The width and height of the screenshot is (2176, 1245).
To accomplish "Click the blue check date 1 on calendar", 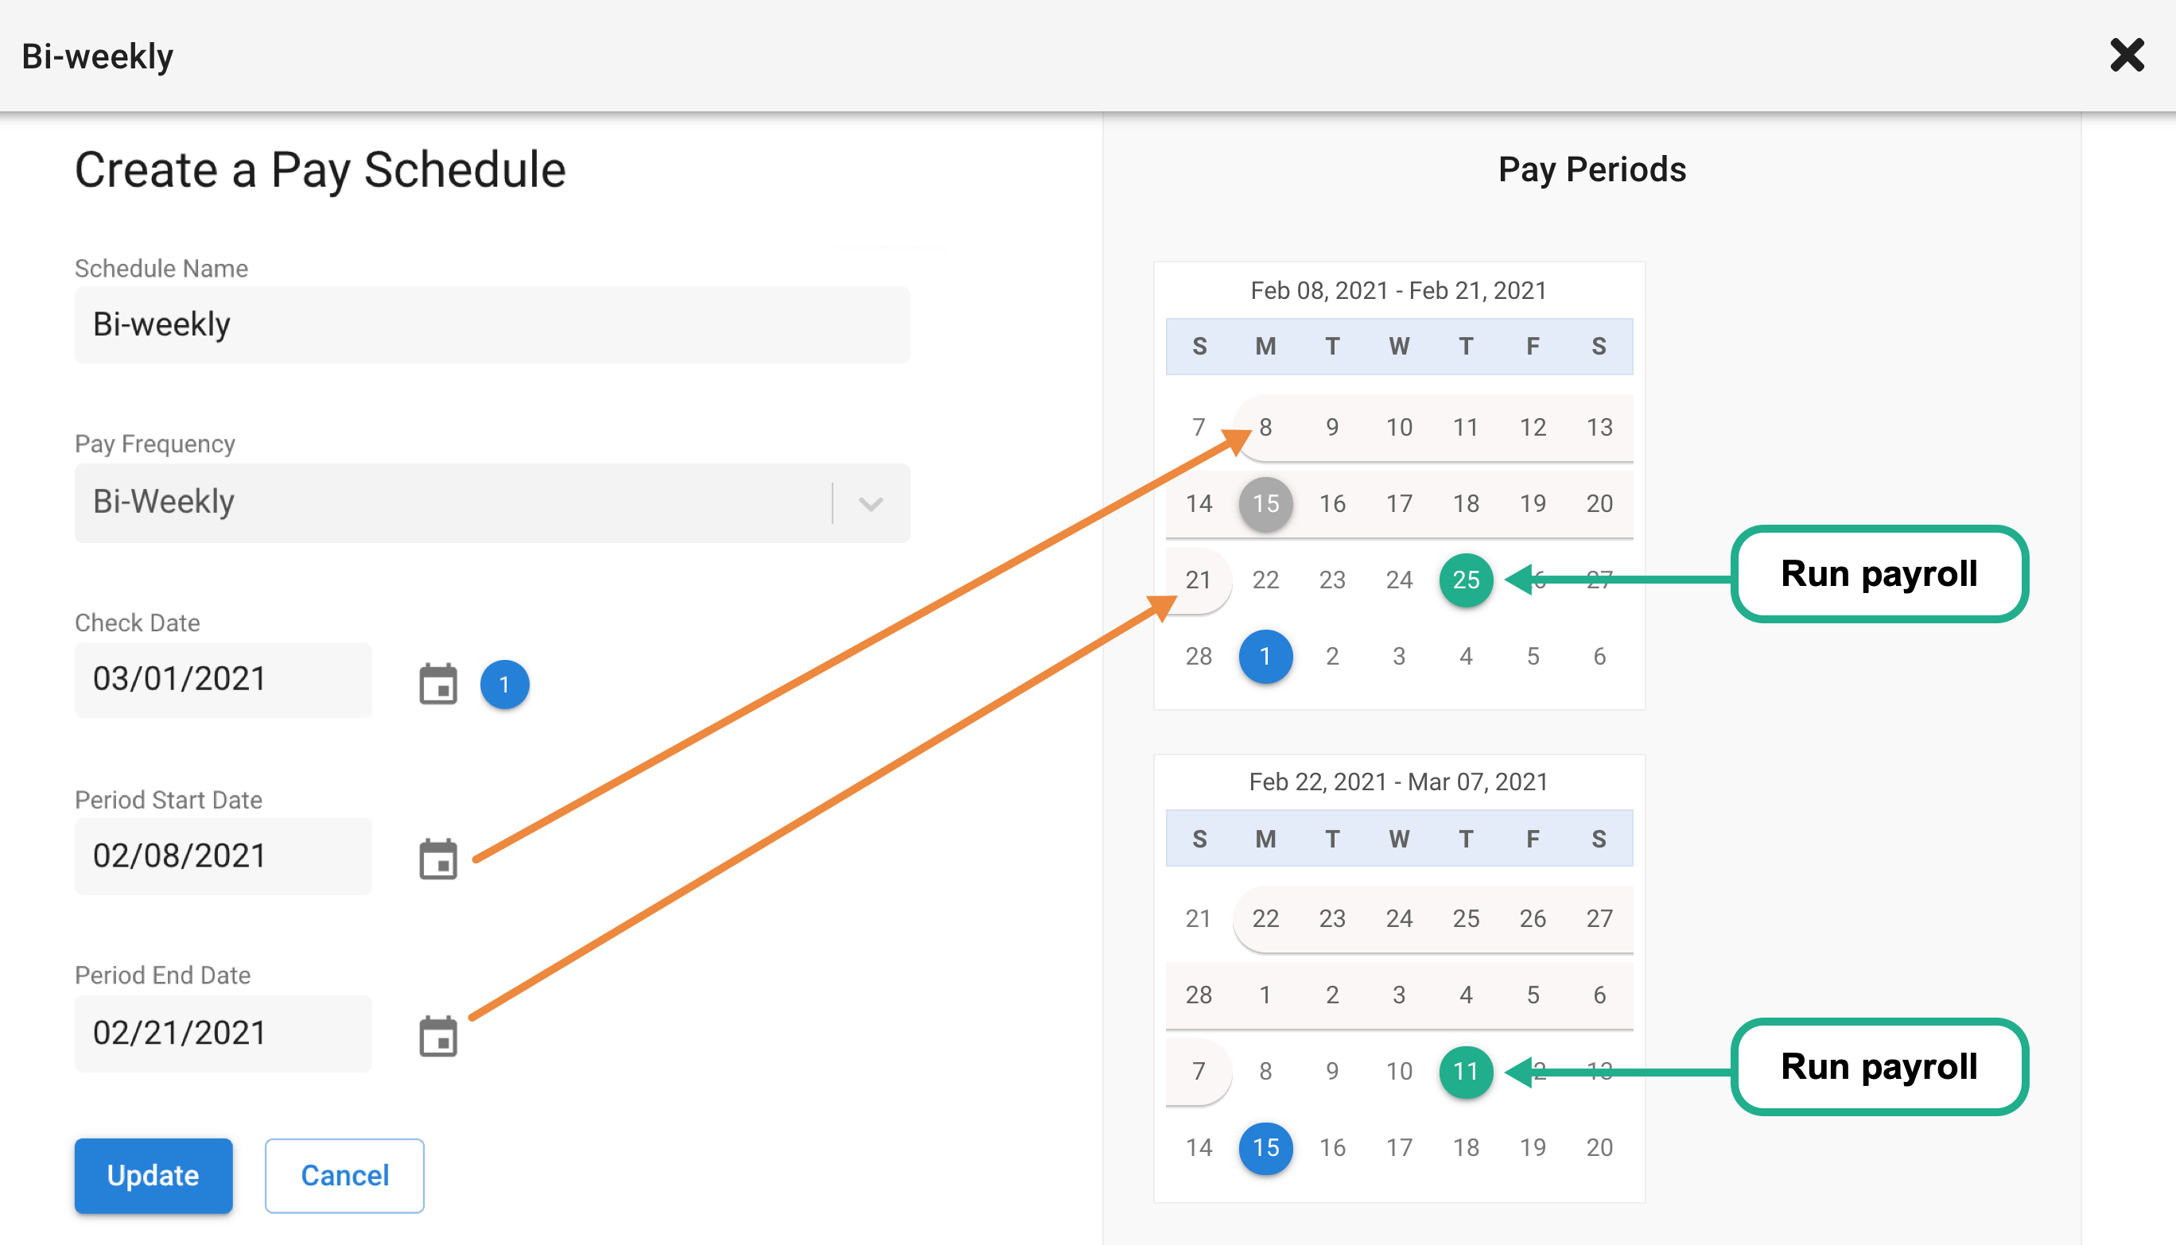I will click(1266, 656).
